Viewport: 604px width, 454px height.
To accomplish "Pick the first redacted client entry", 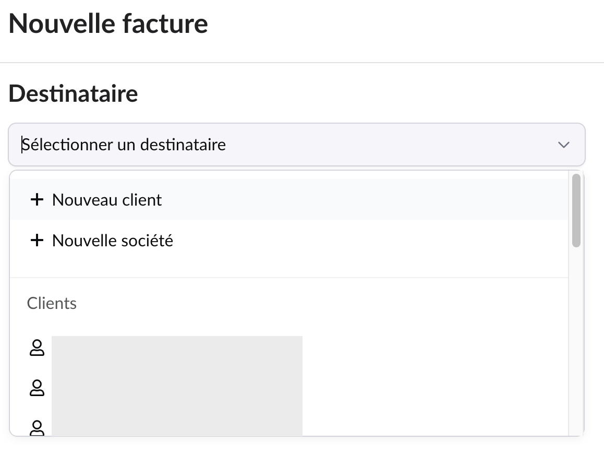I will click(x=176, y=348).
